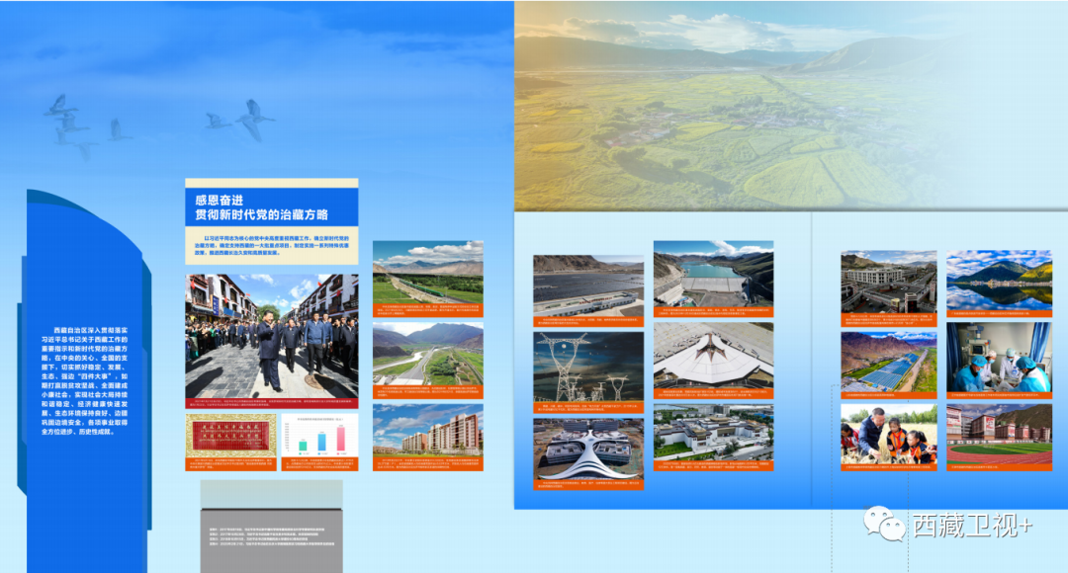Open the medical staff surgery photo
This screenshot has height=573, width=1068.
998,358
